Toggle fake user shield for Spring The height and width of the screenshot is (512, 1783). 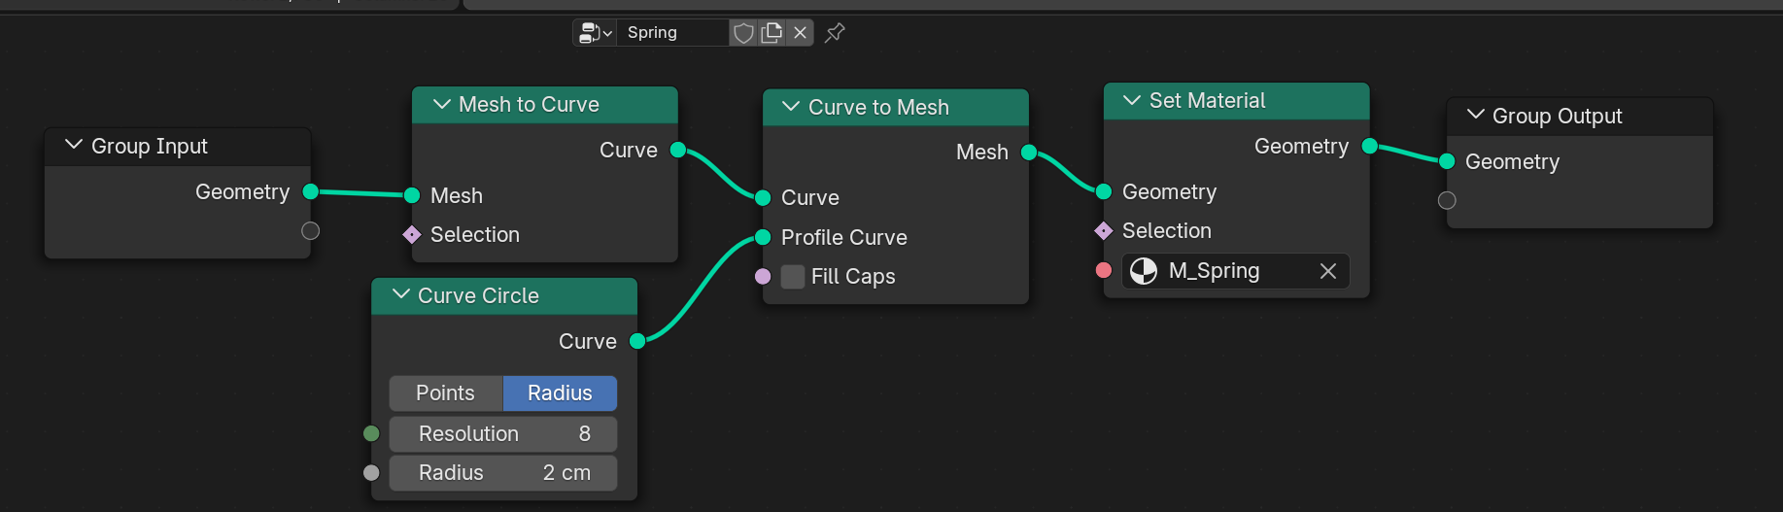click(x=743, y=33)
